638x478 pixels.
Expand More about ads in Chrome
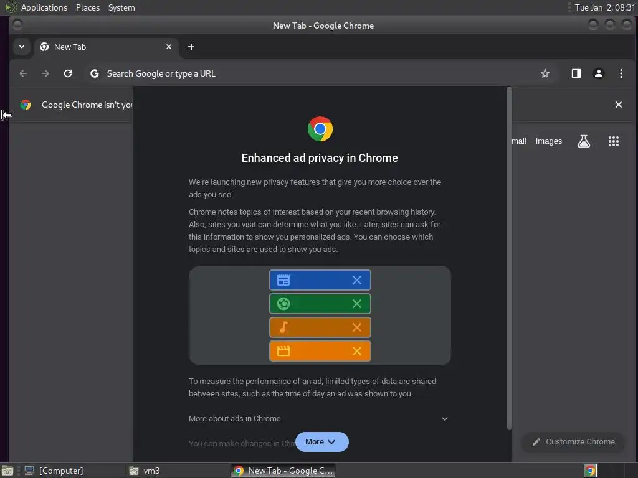(318, 419)
